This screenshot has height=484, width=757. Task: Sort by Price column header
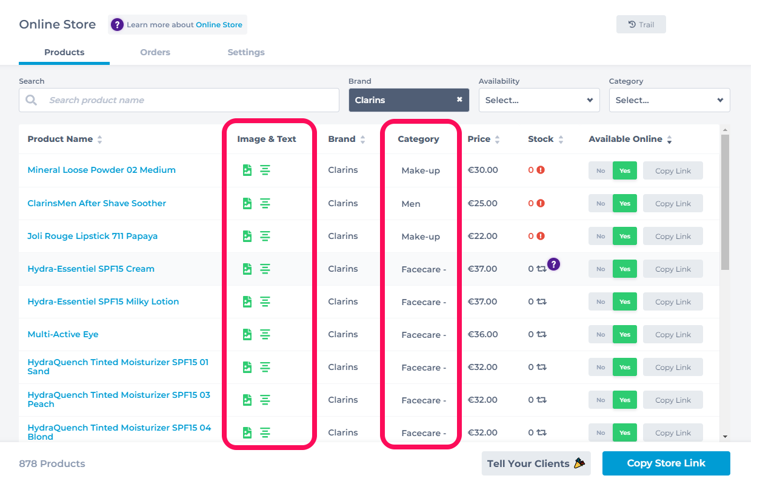click(x=484, y=139)
